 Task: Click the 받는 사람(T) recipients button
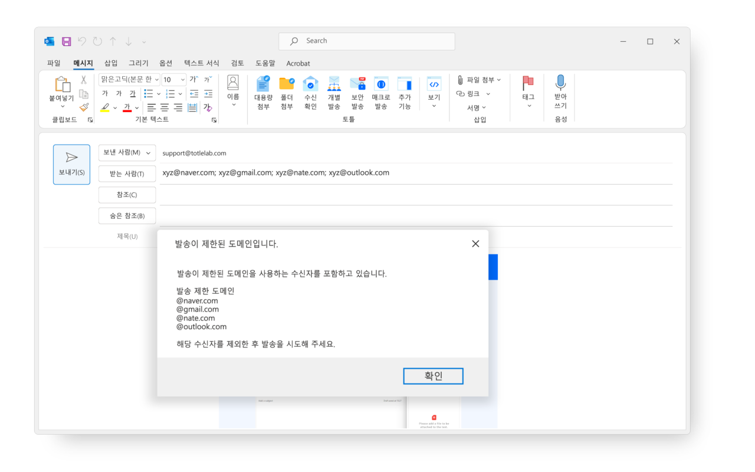127,173
